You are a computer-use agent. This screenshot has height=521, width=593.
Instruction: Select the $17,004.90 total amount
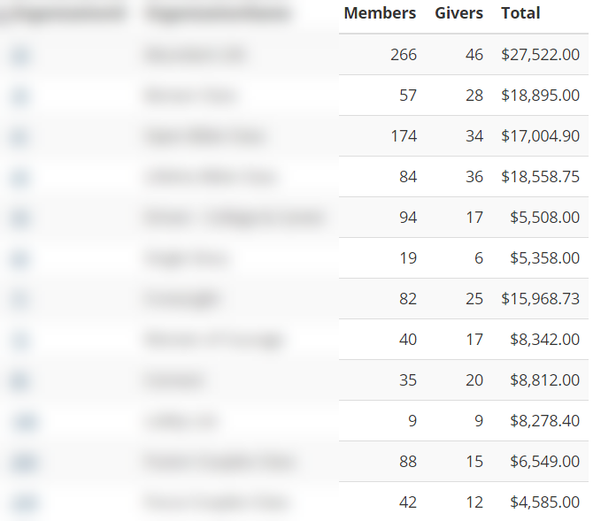(540, 136)
